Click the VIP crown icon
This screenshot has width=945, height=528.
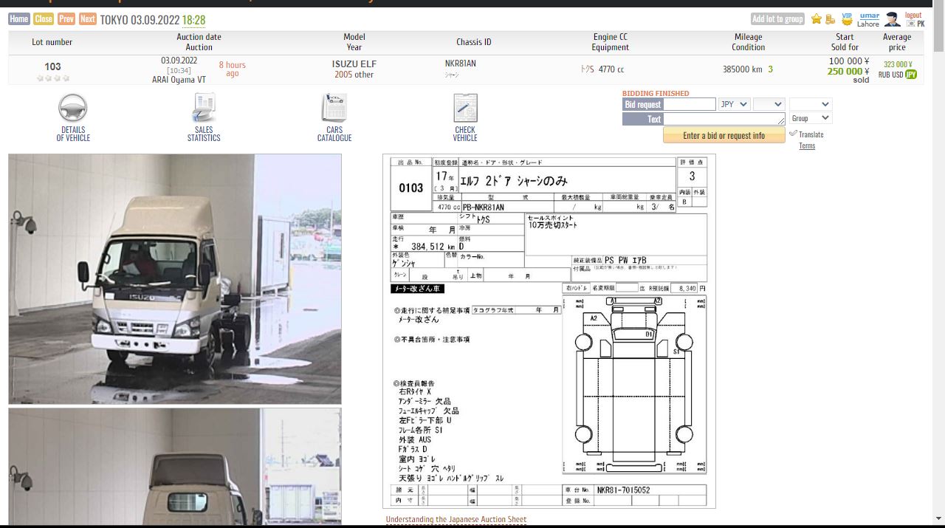click(847, 18)
